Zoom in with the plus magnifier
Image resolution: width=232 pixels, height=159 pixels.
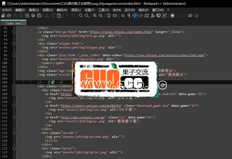click(x=95, y=16)
